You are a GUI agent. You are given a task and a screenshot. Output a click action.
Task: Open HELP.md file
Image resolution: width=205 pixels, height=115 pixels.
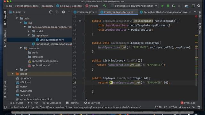pyautogui.click(x=23, y=82)
